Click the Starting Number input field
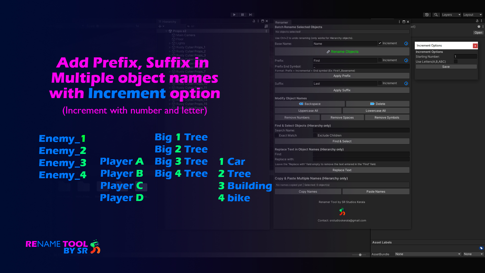 465,57
